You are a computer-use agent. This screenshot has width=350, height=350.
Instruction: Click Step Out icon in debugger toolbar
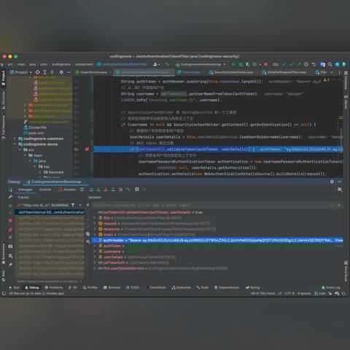click(x=113, y=190)
